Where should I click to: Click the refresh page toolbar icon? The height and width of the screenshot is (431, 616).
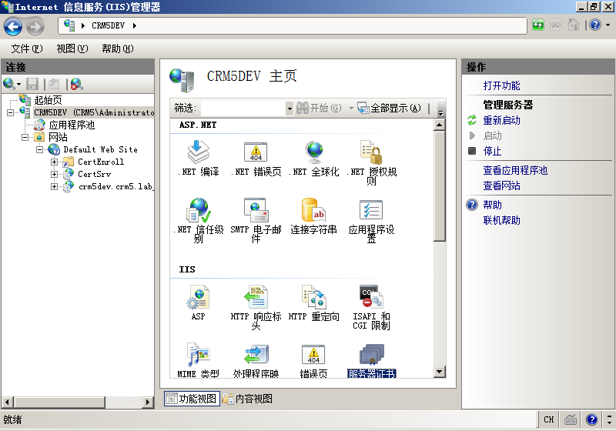538,25
